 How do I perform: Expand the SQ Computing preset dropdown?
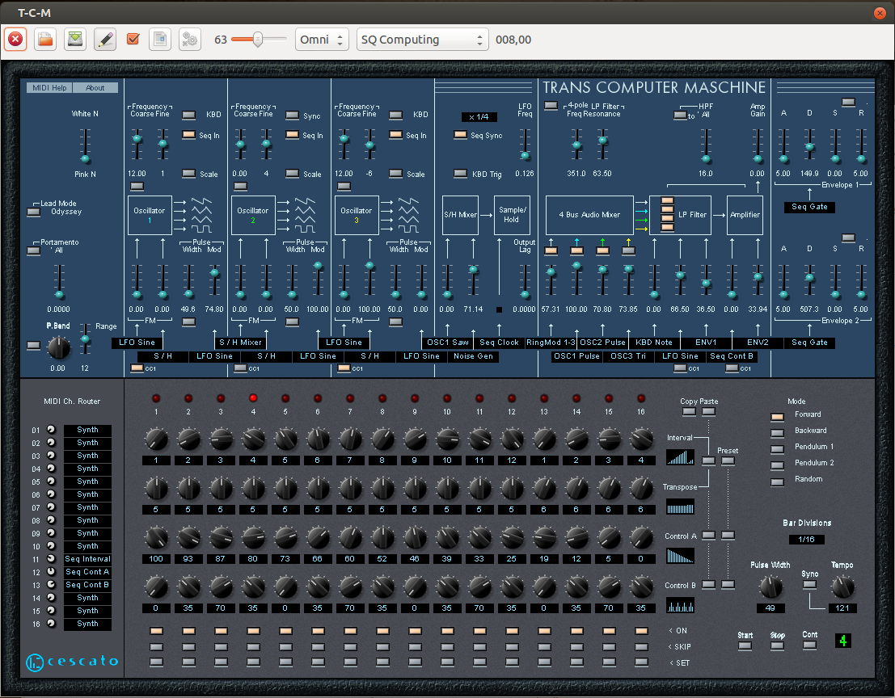[x=422, y=39]
